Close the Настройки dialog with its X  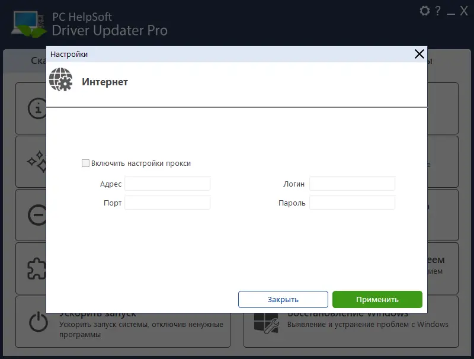pyautogui.click(x=419, y=53)
